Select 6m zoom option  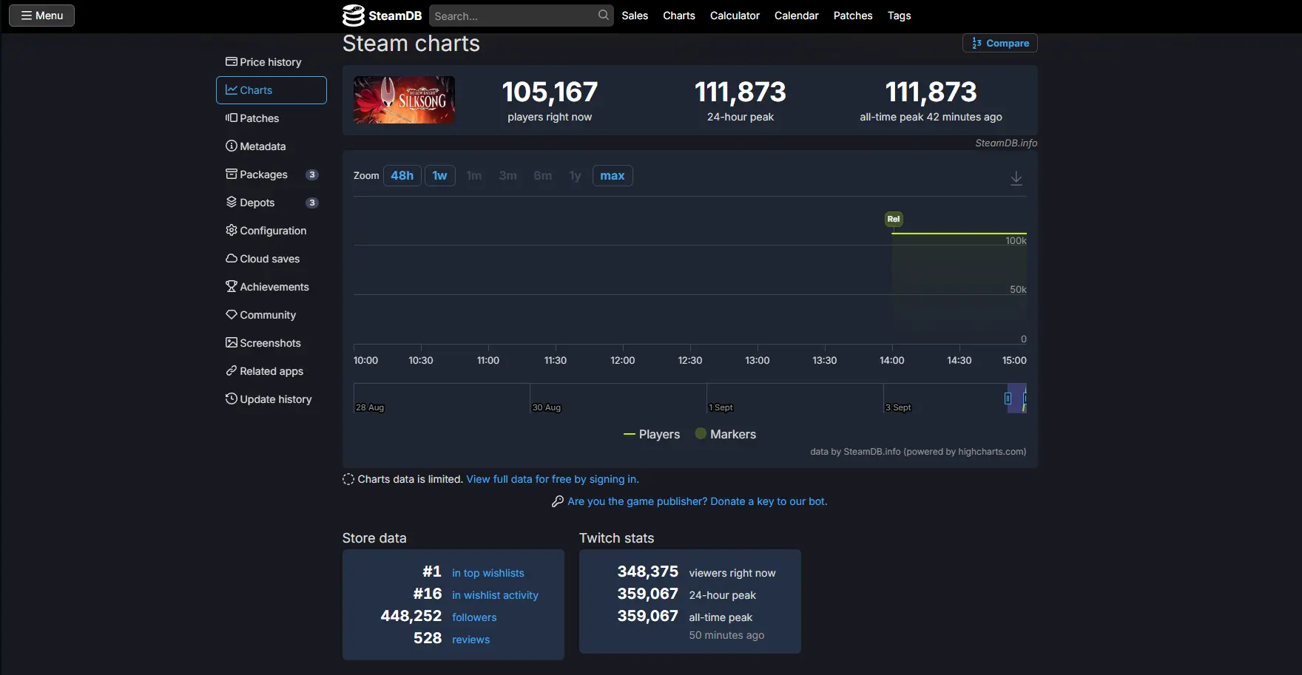pos(542,176)
